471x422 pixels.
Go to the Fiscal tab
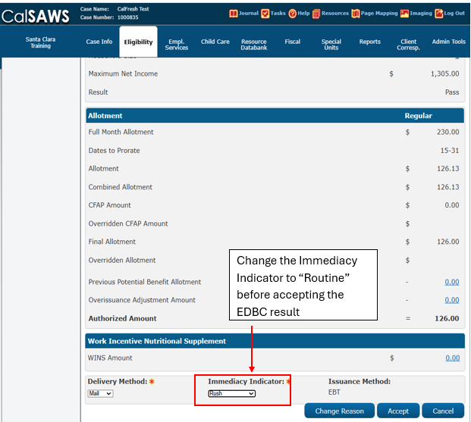point(292,42)
